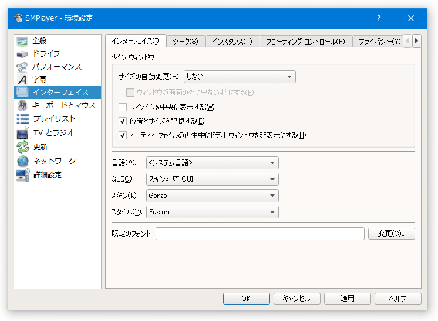Switch to インスタンス(T) tab

click(232, 42)
